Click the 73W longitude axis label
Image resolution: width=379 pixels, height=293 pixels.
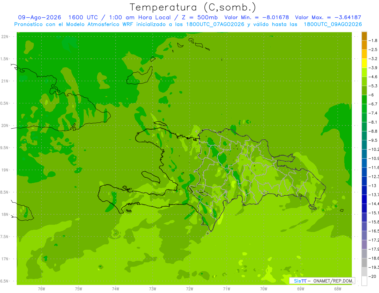pos(153,289)
